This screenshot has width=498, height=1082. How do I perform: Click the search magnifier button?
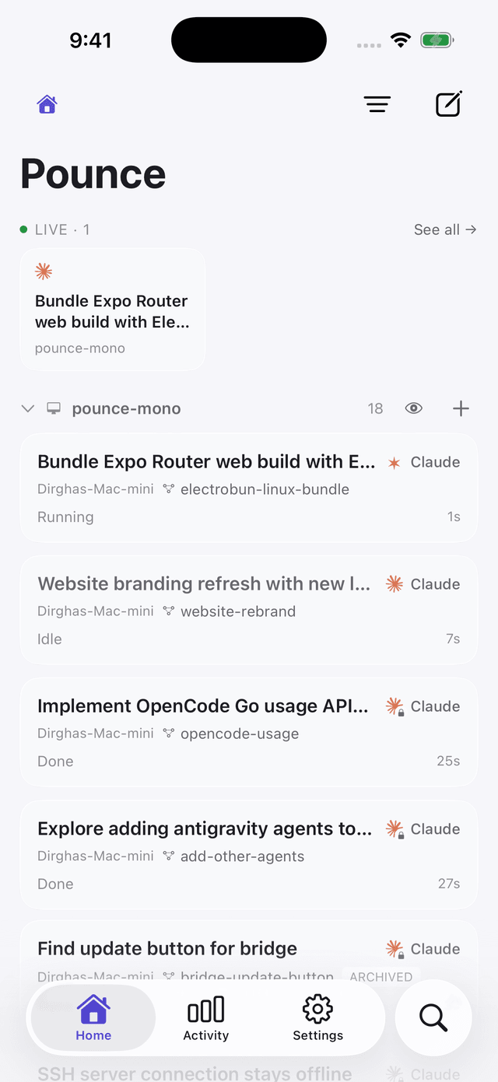coord(433,1017)
